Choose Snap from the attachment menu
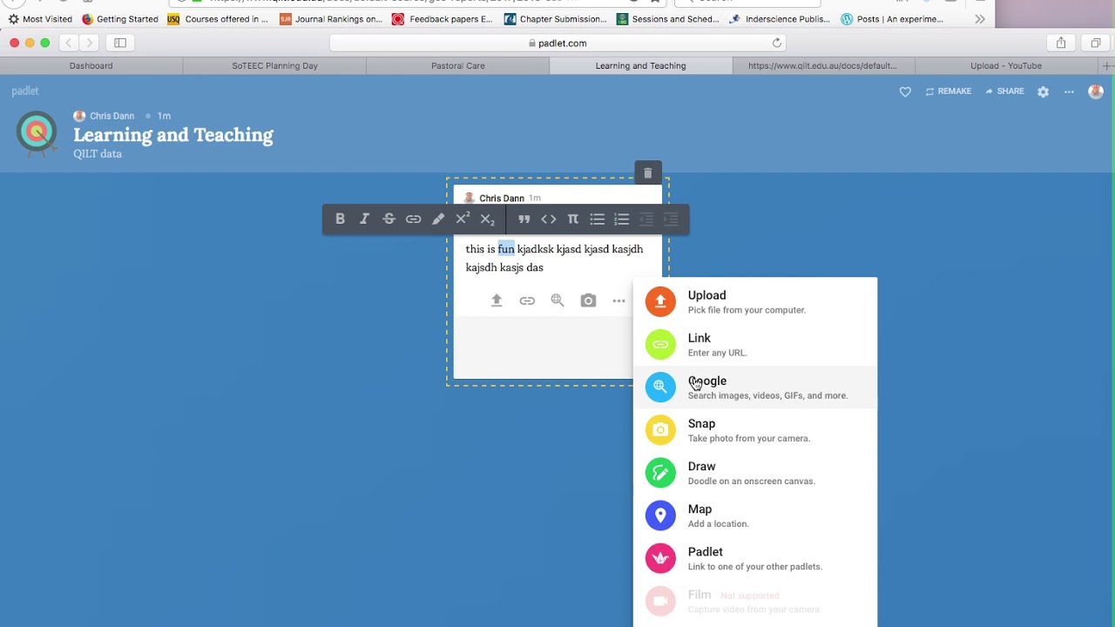Screen dimensions: 1115x627 point(755,429)
